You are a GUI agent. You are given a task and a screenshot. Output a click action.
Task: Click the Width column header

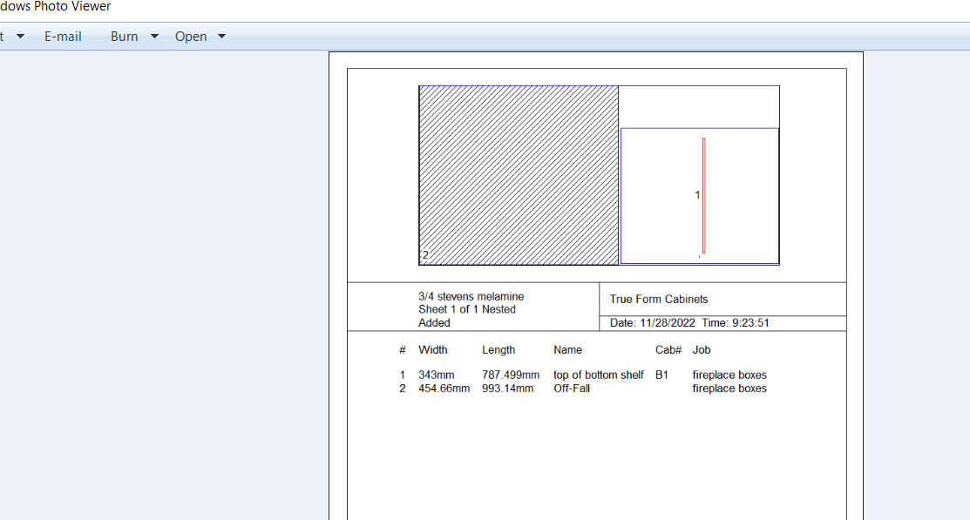[x=433, y=350]
